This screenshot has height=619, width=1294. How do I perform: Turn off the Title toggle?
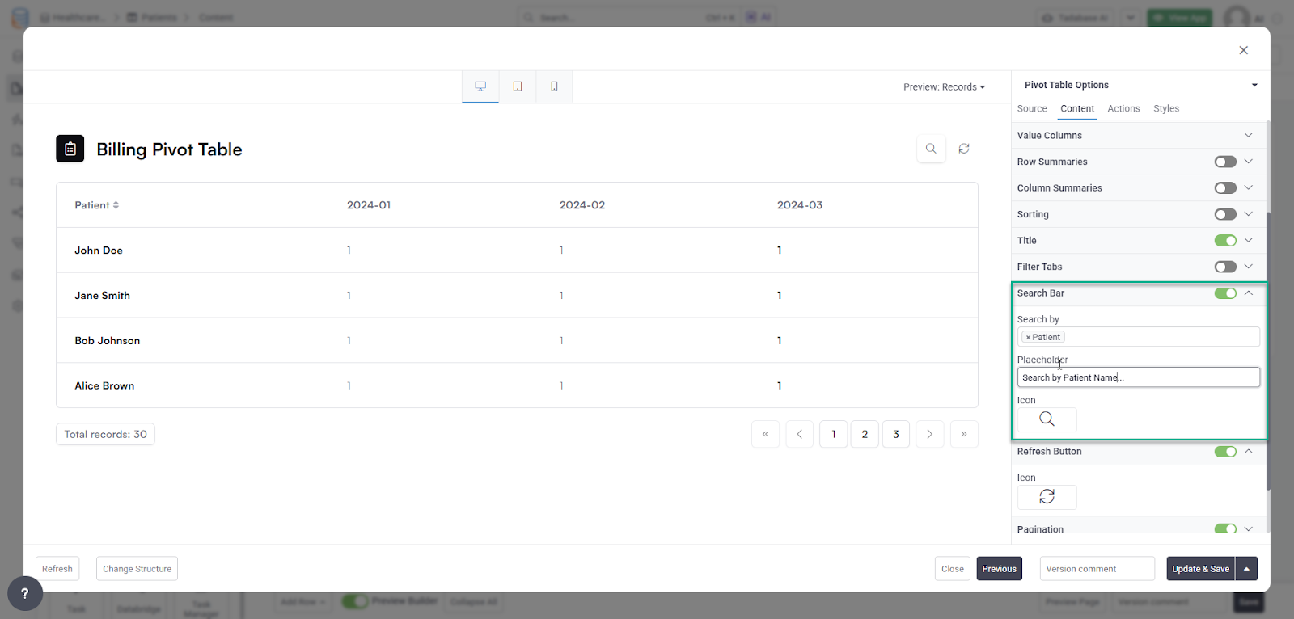pos(1224,241)
